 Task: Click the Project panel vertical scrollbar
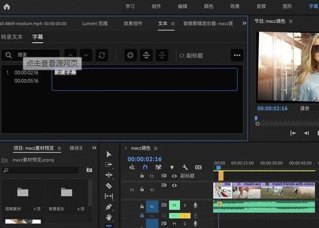pos(90,193)
